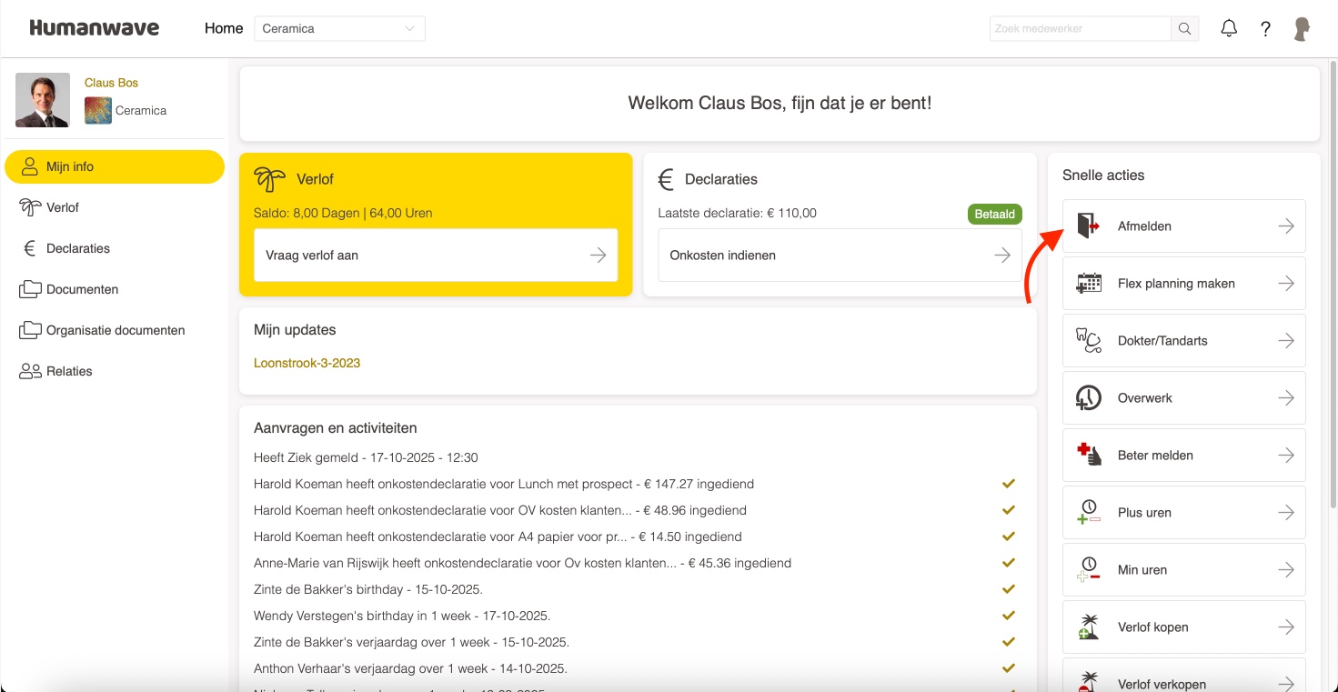This screenshot has width=1338, height=692.
Task: Open the Loonstrook-3-2023 link
Action: pos(307,363)
